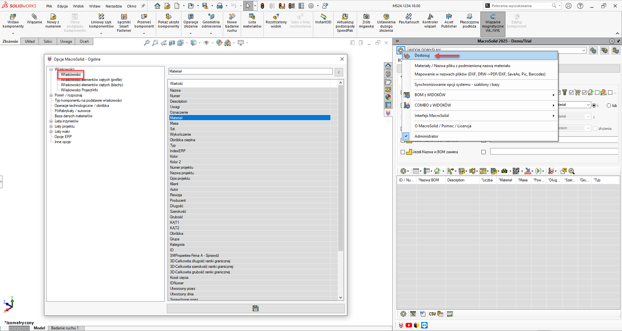Click Pokaż ukryte komponenty
This screenshot has height=331, width=622.
(x=168, y=21)
